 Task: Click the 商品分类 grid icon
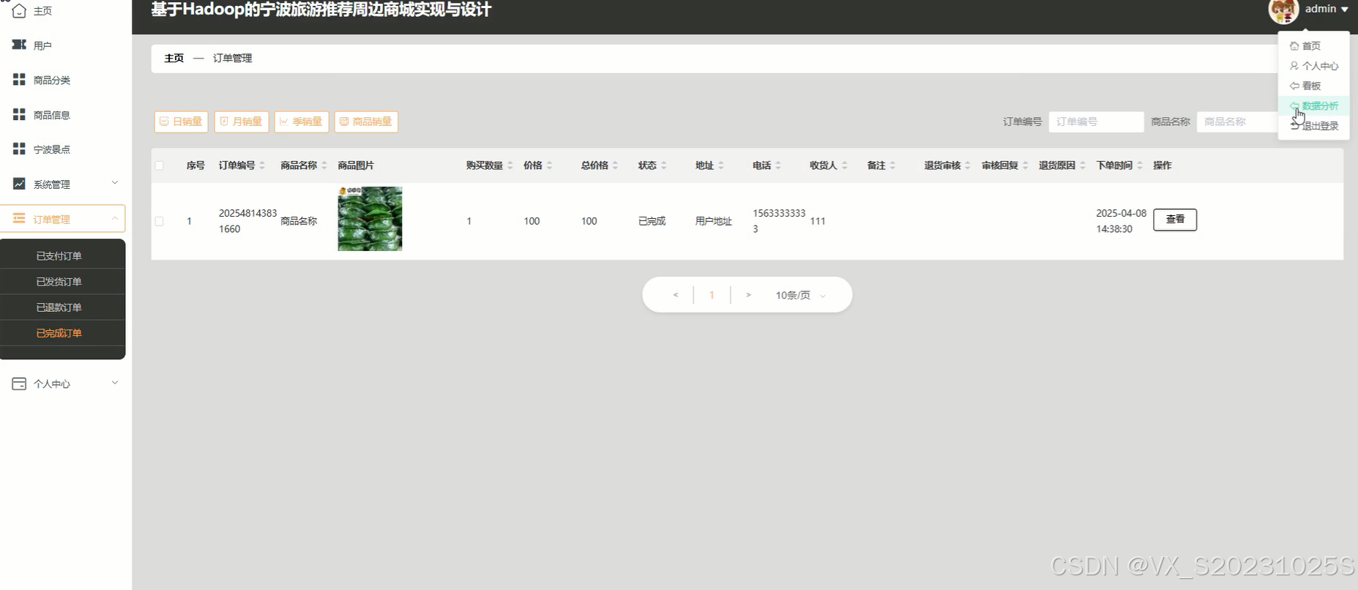point(19,80)
